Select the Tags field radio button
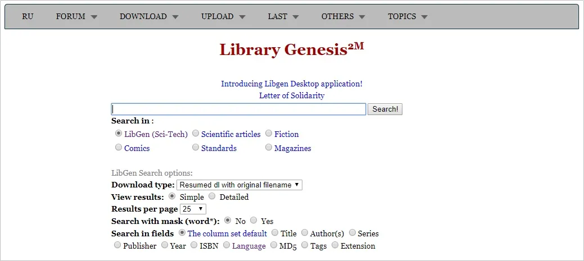Image resolution: width=584 pixels, height=261 pixels. point(304,245)
